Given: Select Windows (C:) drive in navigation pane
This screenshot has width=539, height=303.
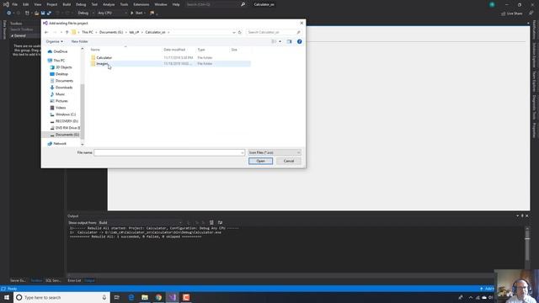Looking at the screenshot, I should coord(66,114).
